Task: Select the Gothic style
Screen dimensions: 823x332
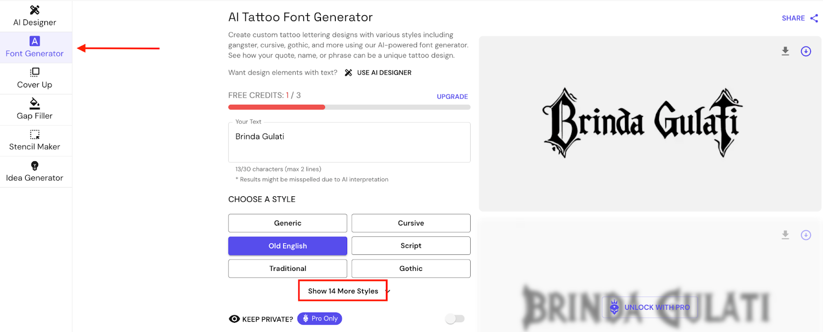Action: tap(410, 268)
